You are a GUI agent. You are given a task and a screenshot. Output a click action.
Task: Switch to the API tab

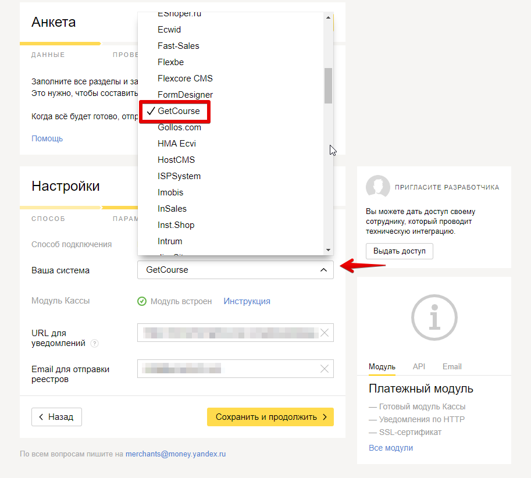[x=419, y=366]
